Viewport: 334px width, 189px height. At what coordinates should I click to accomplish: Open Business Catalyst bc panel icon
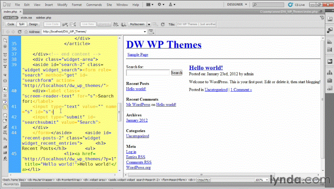point(330,61)
